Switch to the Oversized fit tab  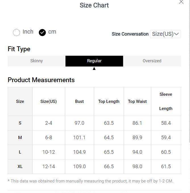[x=152, y=61]
